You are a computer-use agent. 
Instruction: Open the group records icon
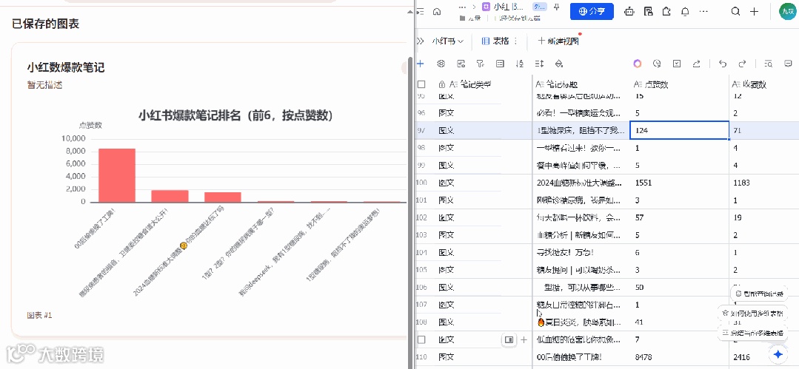500,64
